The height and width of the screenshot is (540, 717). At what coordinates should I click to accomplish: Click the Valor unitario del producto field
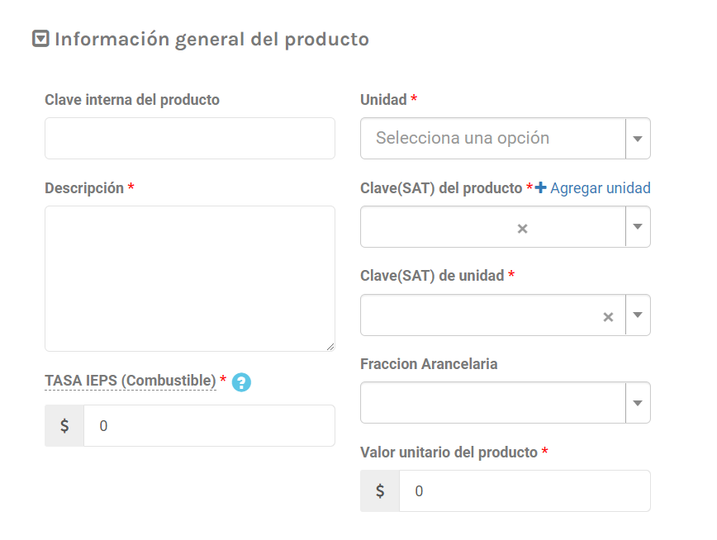coord(525,491)
